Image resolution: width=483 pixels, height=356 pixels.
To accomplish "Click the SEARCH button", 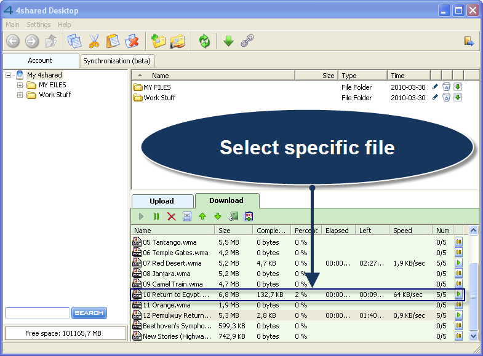I will click(x=89, y=313).
